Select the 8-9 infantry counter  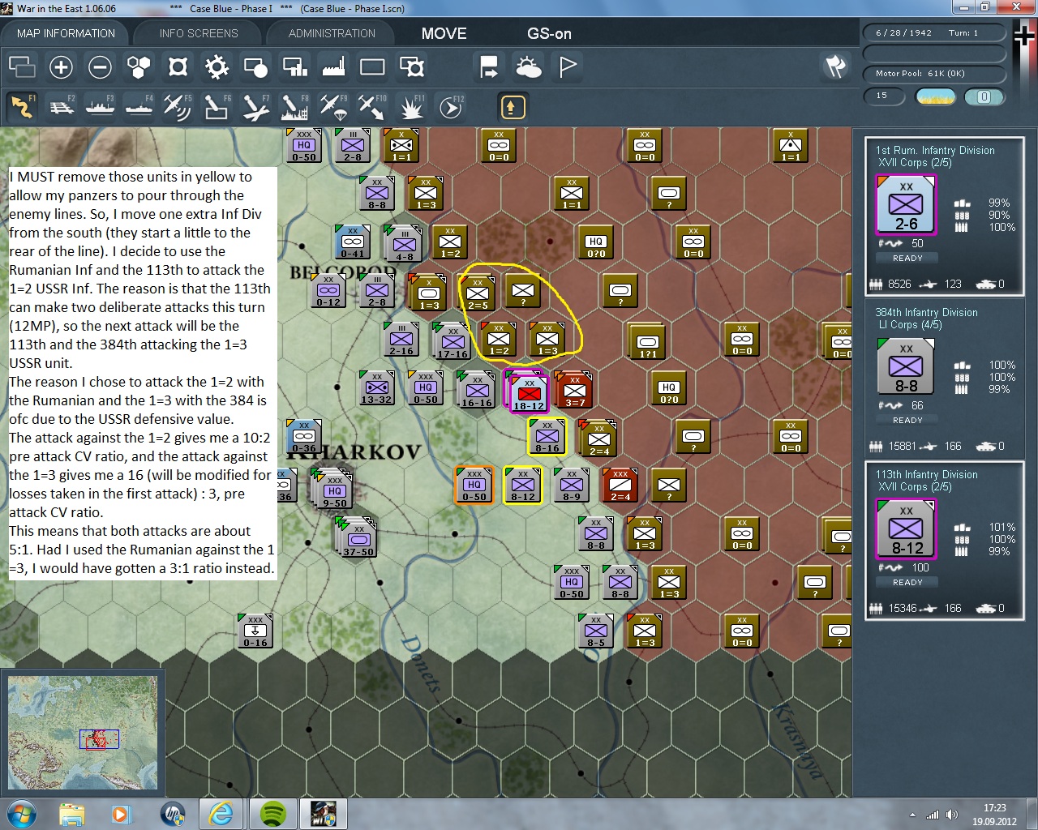click(x=572, y=485)
